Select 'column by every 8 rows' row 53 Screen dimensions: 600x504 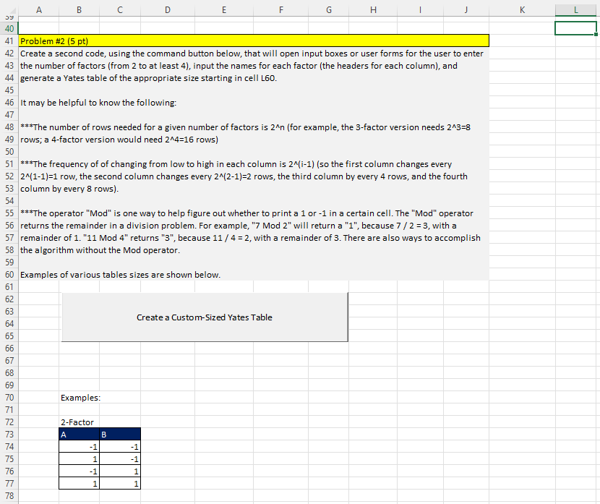pyautogui.click(x=254, y=189)
